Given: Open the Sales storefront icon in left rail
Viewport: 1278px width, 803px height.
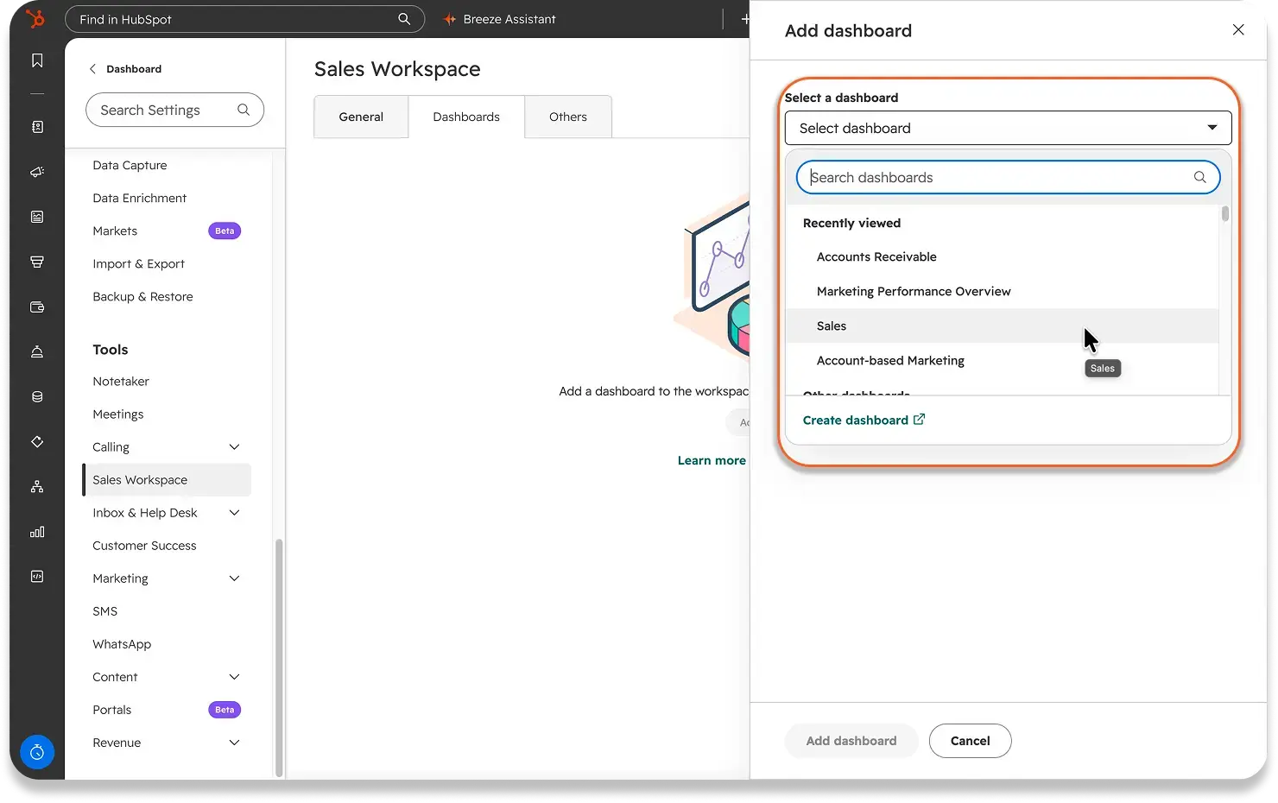Looking at the screenshot, I should coord(37,262).
